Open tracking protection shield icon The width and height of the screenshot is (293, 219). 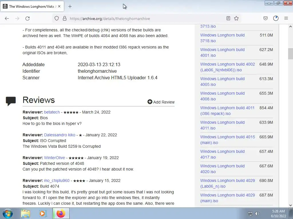click(x=57, y=19)
